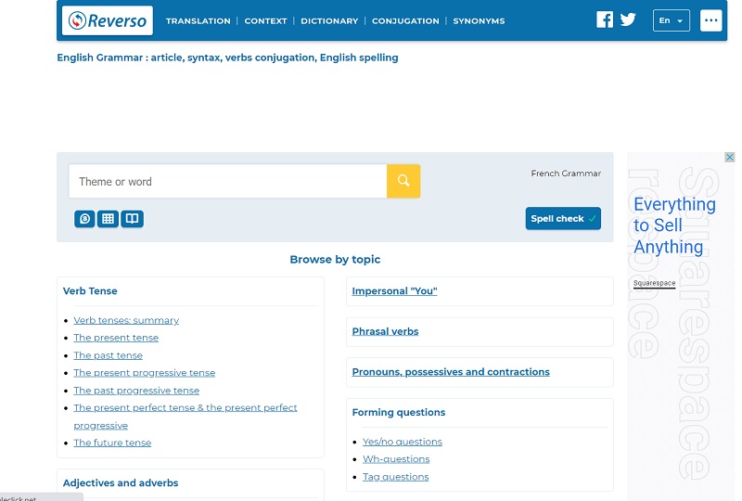Go to Dictionary in top menu
Image resolution: width=742 pixels, height=501 pixels.
(329, 20)
